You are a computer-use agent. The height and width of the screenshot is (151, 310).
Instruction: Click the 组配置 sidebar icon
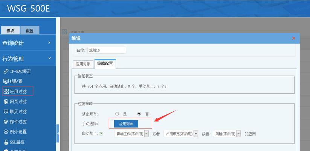pyautogui.click(x=6, y=81)
